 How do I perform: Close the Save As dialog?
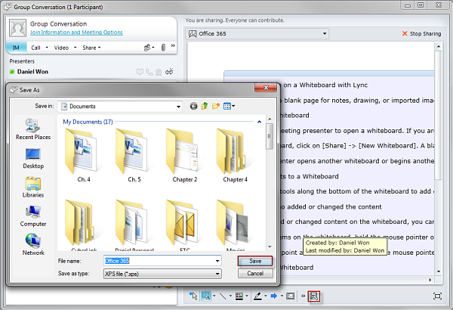click(x=266, y=88)
